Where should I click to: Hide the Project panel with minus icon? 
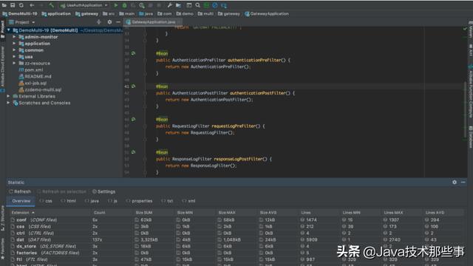point(118,22)
